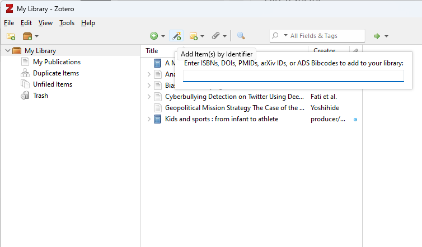Click the New Collection icon
Screen dimensions: 422x247
(x=11, y=36)
